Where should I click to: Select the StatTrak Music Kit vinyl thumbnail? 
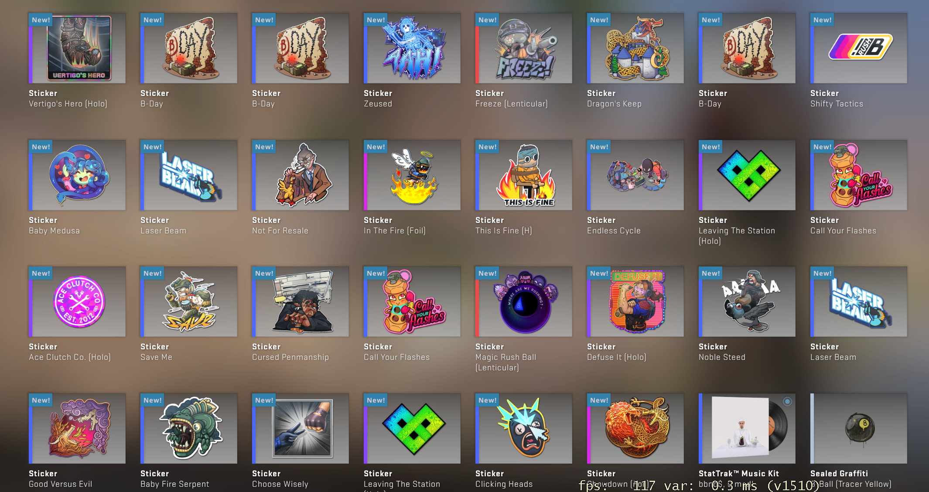[x=747, y=428]
